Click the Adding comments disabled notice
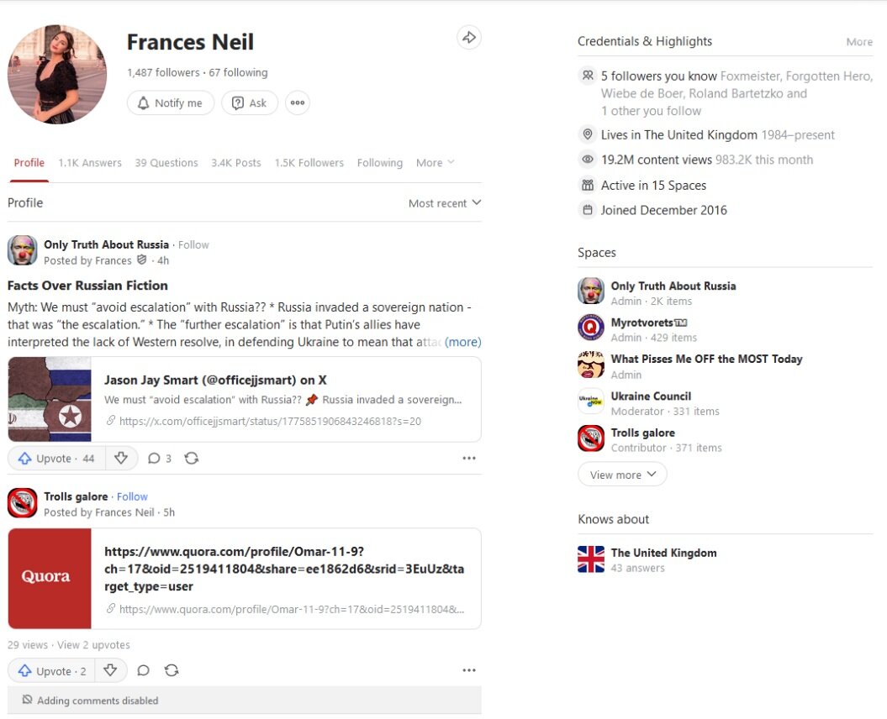Viewport: 887px width, 719px height. [245, 701]
